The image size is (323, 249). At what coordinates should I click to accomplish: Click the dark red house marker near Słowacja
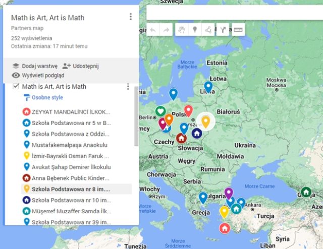click(181, 138)
